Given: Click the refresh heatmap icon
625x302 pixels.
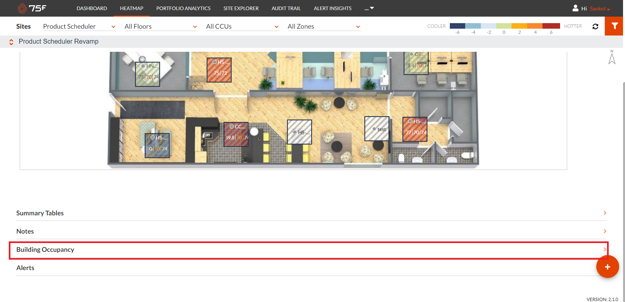Looking at the screenshot, I should click(595, 26).
